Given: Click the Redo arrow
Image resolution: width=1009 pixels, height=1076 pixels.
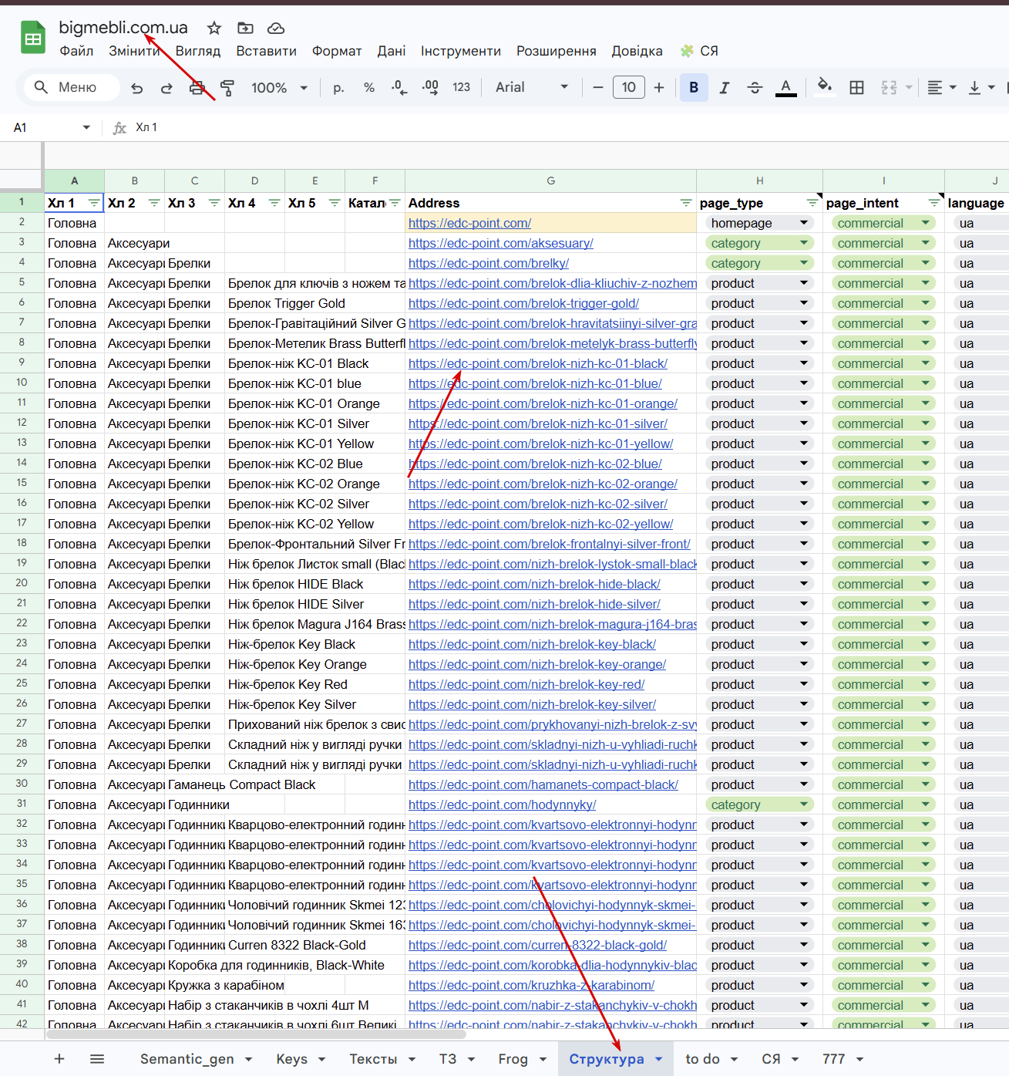Looking at the screenshot, I should [166, 88].
